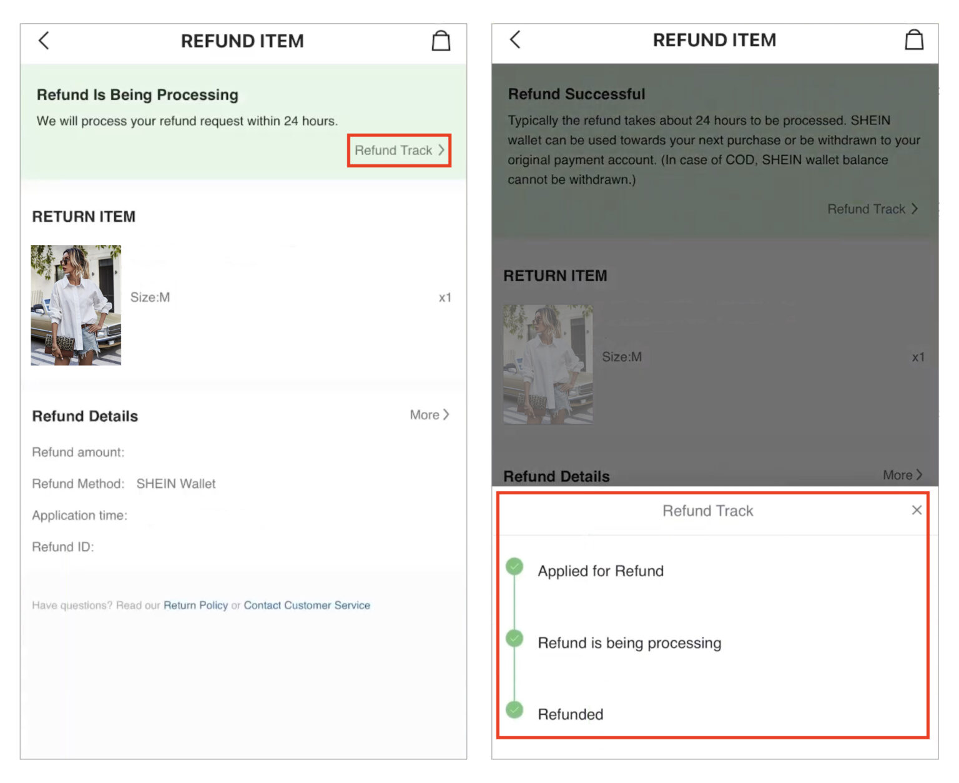Viewport: 959px width, 783px height.
Task: Open Refund Track on the Refund Successful screen
Action: pyautogui.click(x=869, y=209)
